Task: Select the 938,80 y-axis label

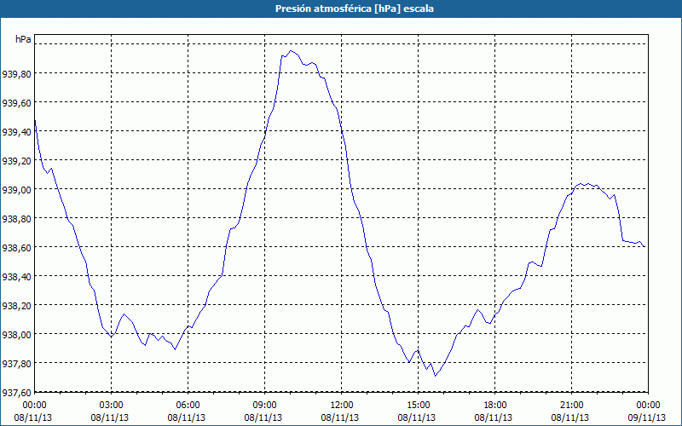Action: click(x=16, y=219)
